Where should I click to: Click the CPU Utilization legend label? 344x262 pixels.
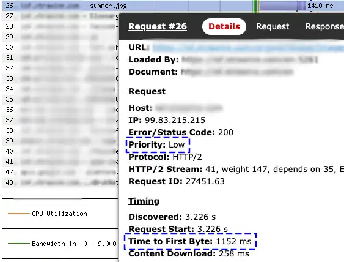coord(59,214)
